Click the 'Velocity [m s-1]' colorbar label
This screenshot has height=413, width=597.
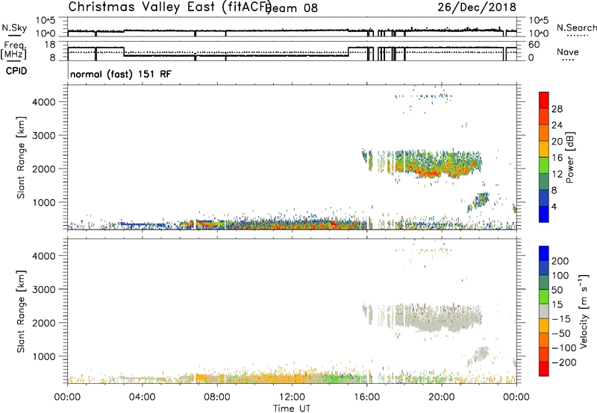point(584,311)
